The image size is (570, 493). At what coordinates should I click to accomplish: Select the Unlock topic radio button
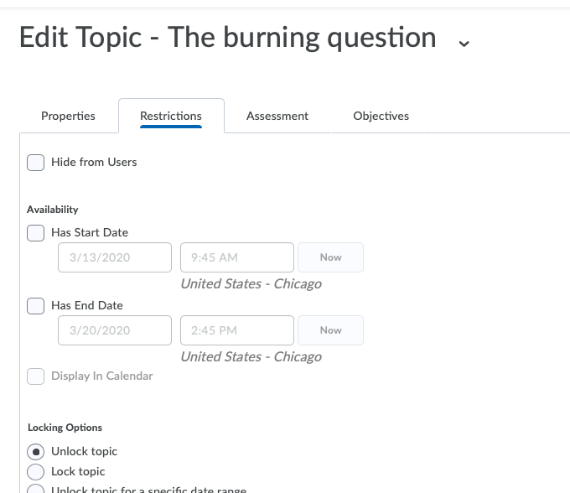click(x=36, y=452)
